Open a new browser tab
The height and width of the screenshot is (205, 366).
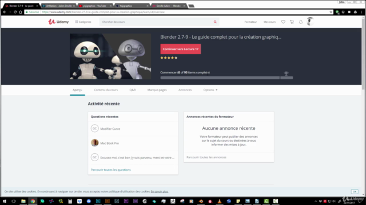coord(192,6)
